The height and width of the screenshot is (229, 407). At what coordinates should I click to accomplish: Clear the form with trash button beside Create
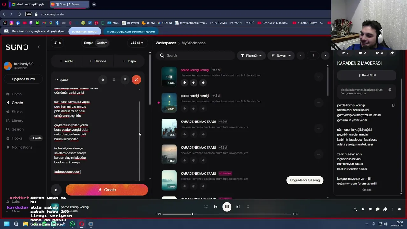click(56, 190)
